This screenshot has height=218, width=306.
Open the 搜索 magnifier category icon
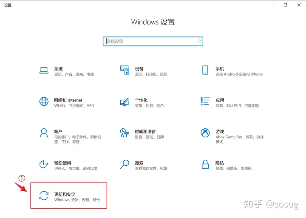point(125,164)
